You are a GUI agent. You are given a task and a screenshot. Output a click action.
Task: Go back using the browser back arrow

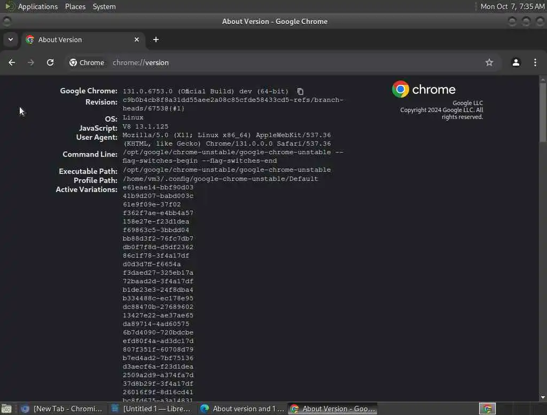[12, 62]
